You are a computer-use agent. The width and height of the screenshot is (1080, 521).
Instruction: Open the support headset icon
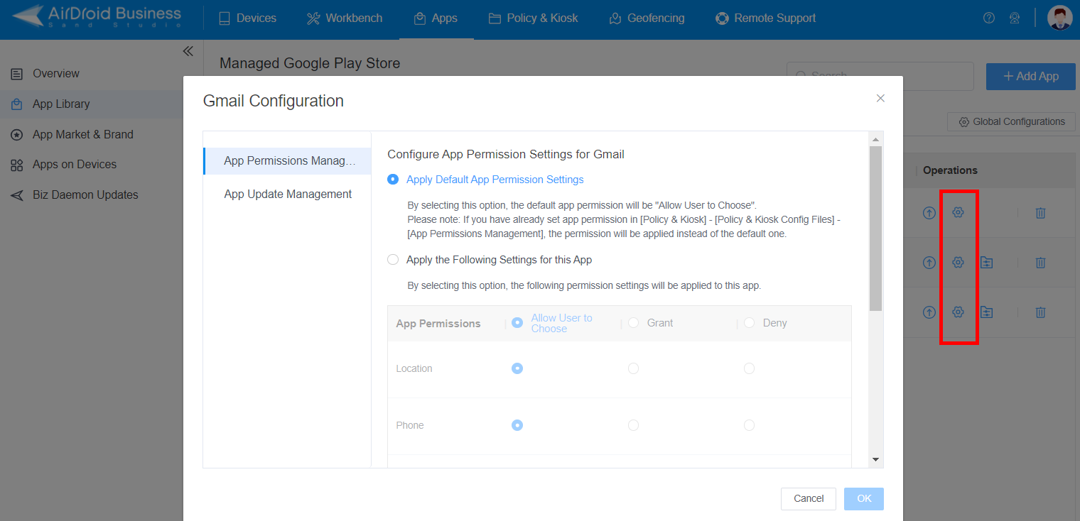tap(1015, 18)
